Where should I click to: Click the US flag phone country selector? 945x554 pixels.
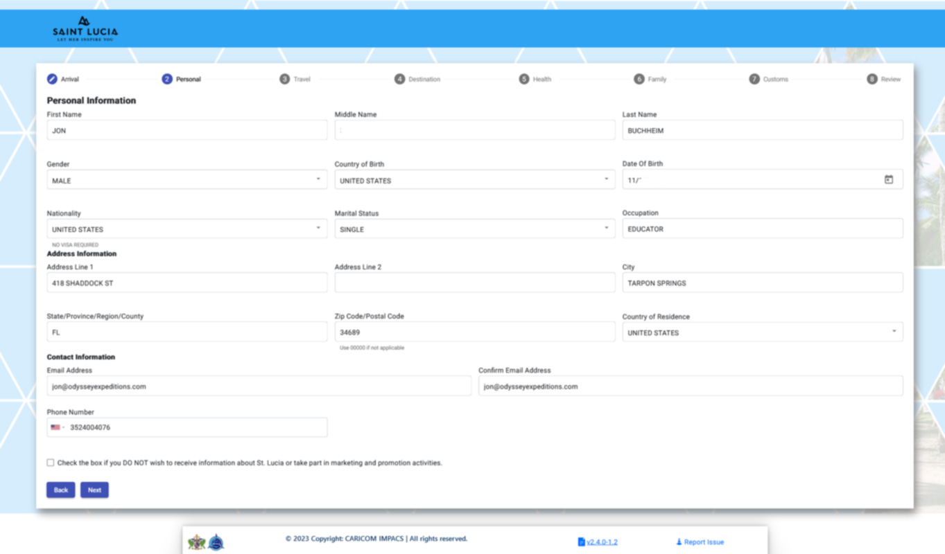coord(57,427)
